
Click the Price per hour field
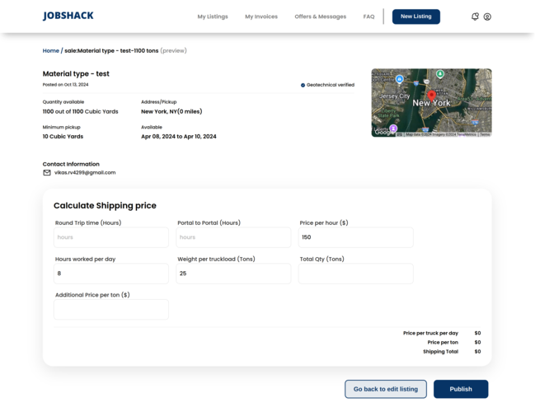click(356, 237)
